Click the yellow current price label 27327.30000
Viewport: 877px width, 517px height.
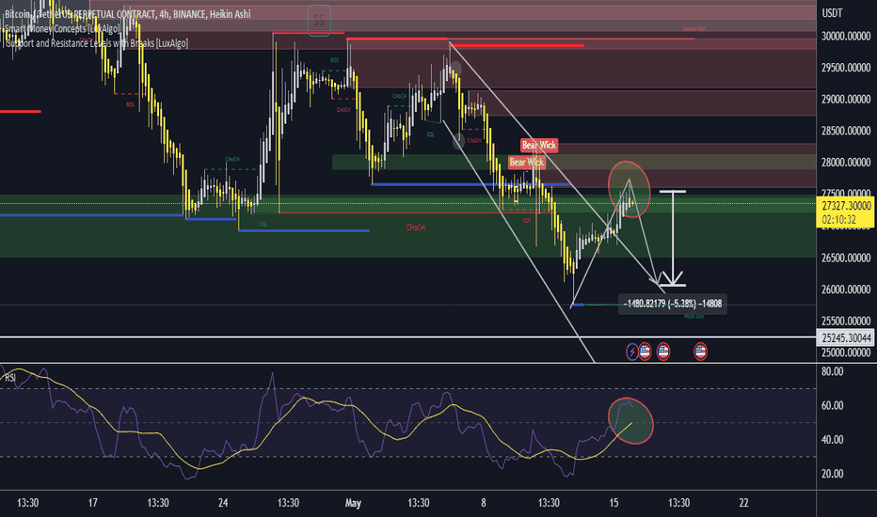[x=846, y=213]
